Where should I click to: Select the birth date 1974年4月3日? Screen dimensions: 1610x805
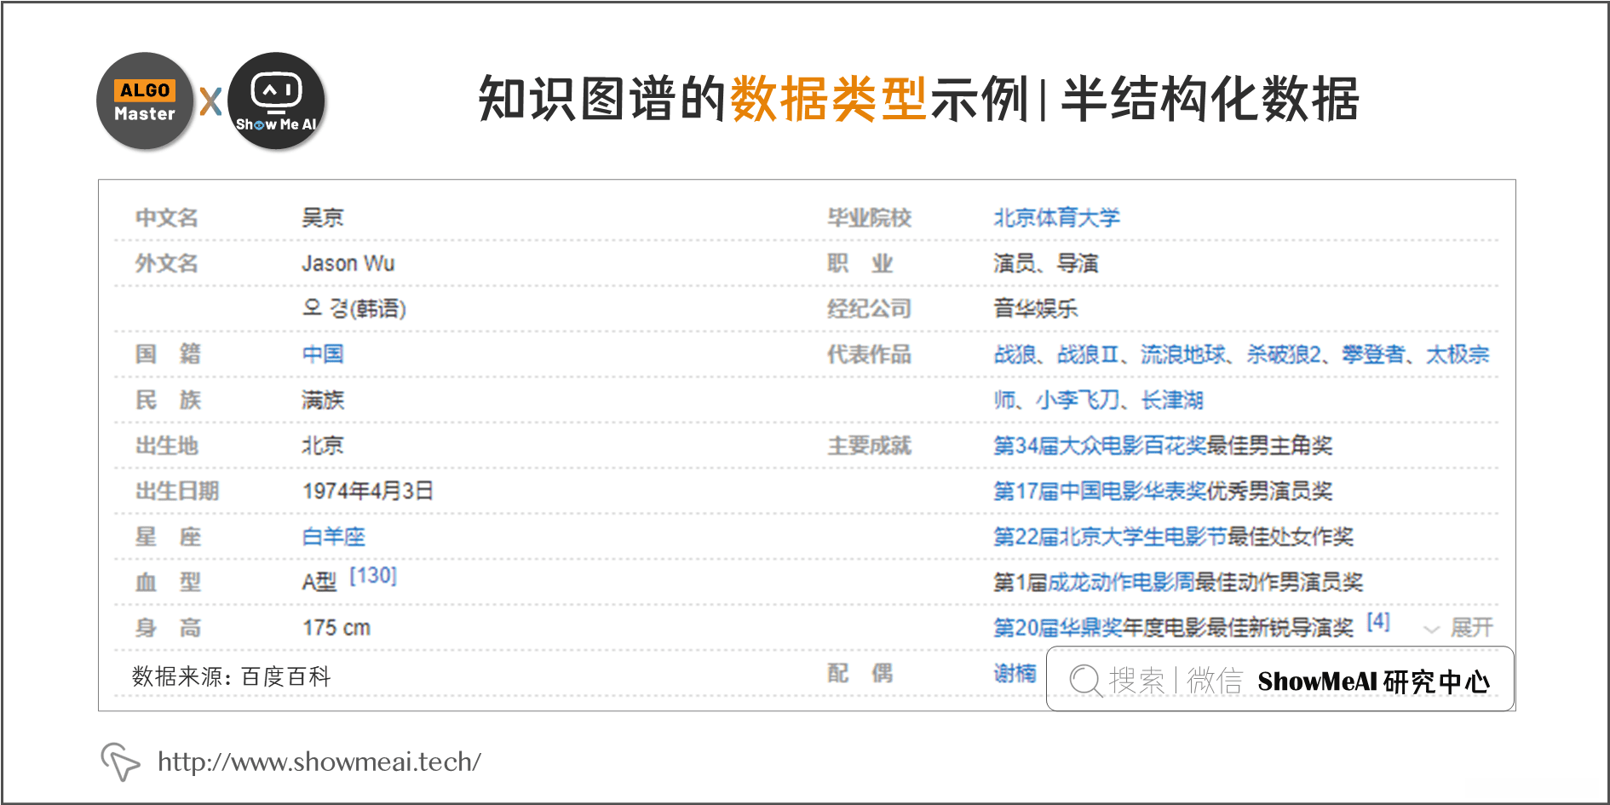(368, 492)
